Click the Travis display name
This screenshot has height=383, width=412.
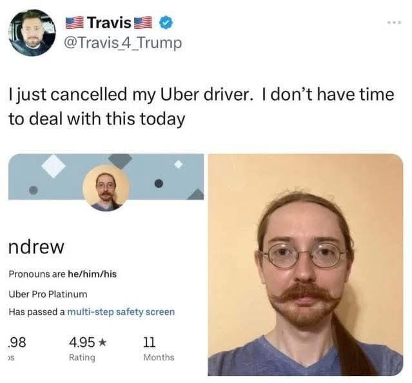[110, 23]
